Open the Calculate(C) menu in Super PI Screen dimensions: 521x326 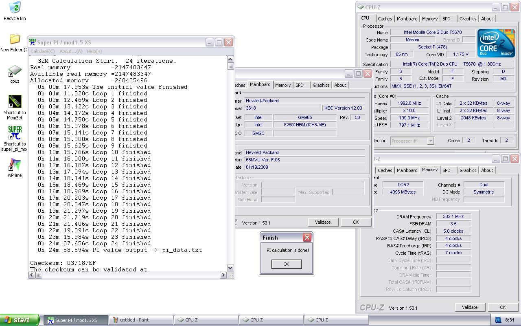[x=43, y=51]
